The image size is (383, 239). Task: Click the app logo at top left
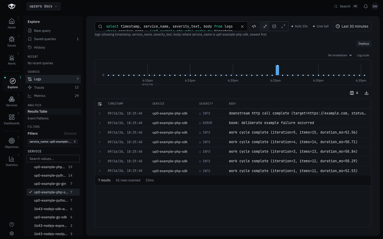coord(12,6)
